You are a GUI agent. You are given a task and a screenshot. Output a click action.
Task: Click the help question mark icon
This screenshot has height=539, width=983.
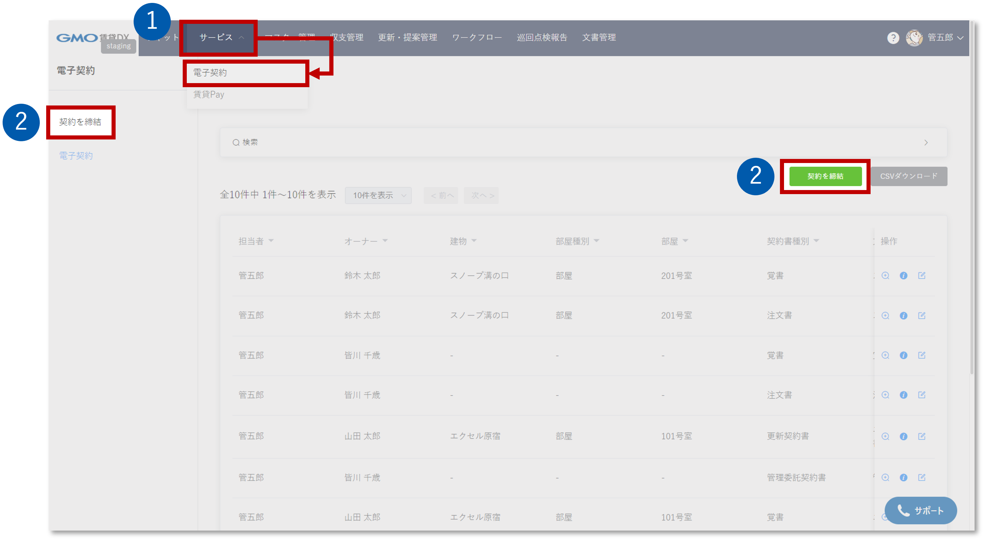893,38
